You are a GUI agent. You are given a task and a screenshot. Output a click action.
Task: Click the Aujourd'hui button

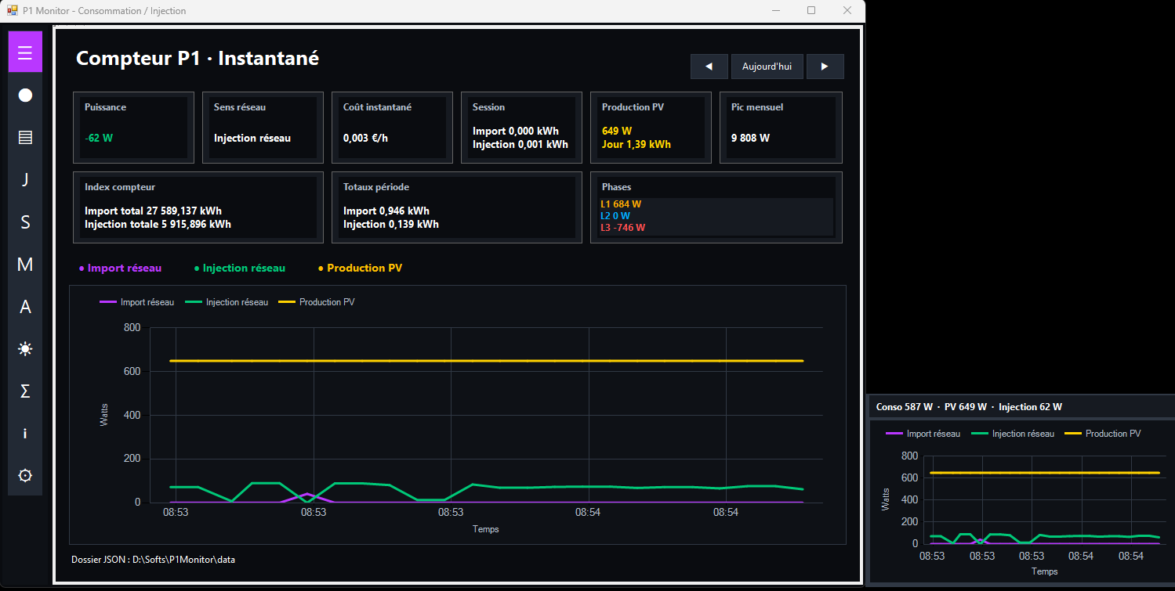(x=767, y=67)
